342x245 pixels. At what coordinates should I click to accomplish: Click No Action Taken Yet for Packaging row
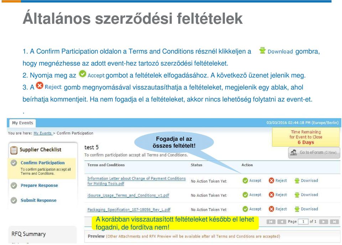pyautogui.click(x=209, y=209)
